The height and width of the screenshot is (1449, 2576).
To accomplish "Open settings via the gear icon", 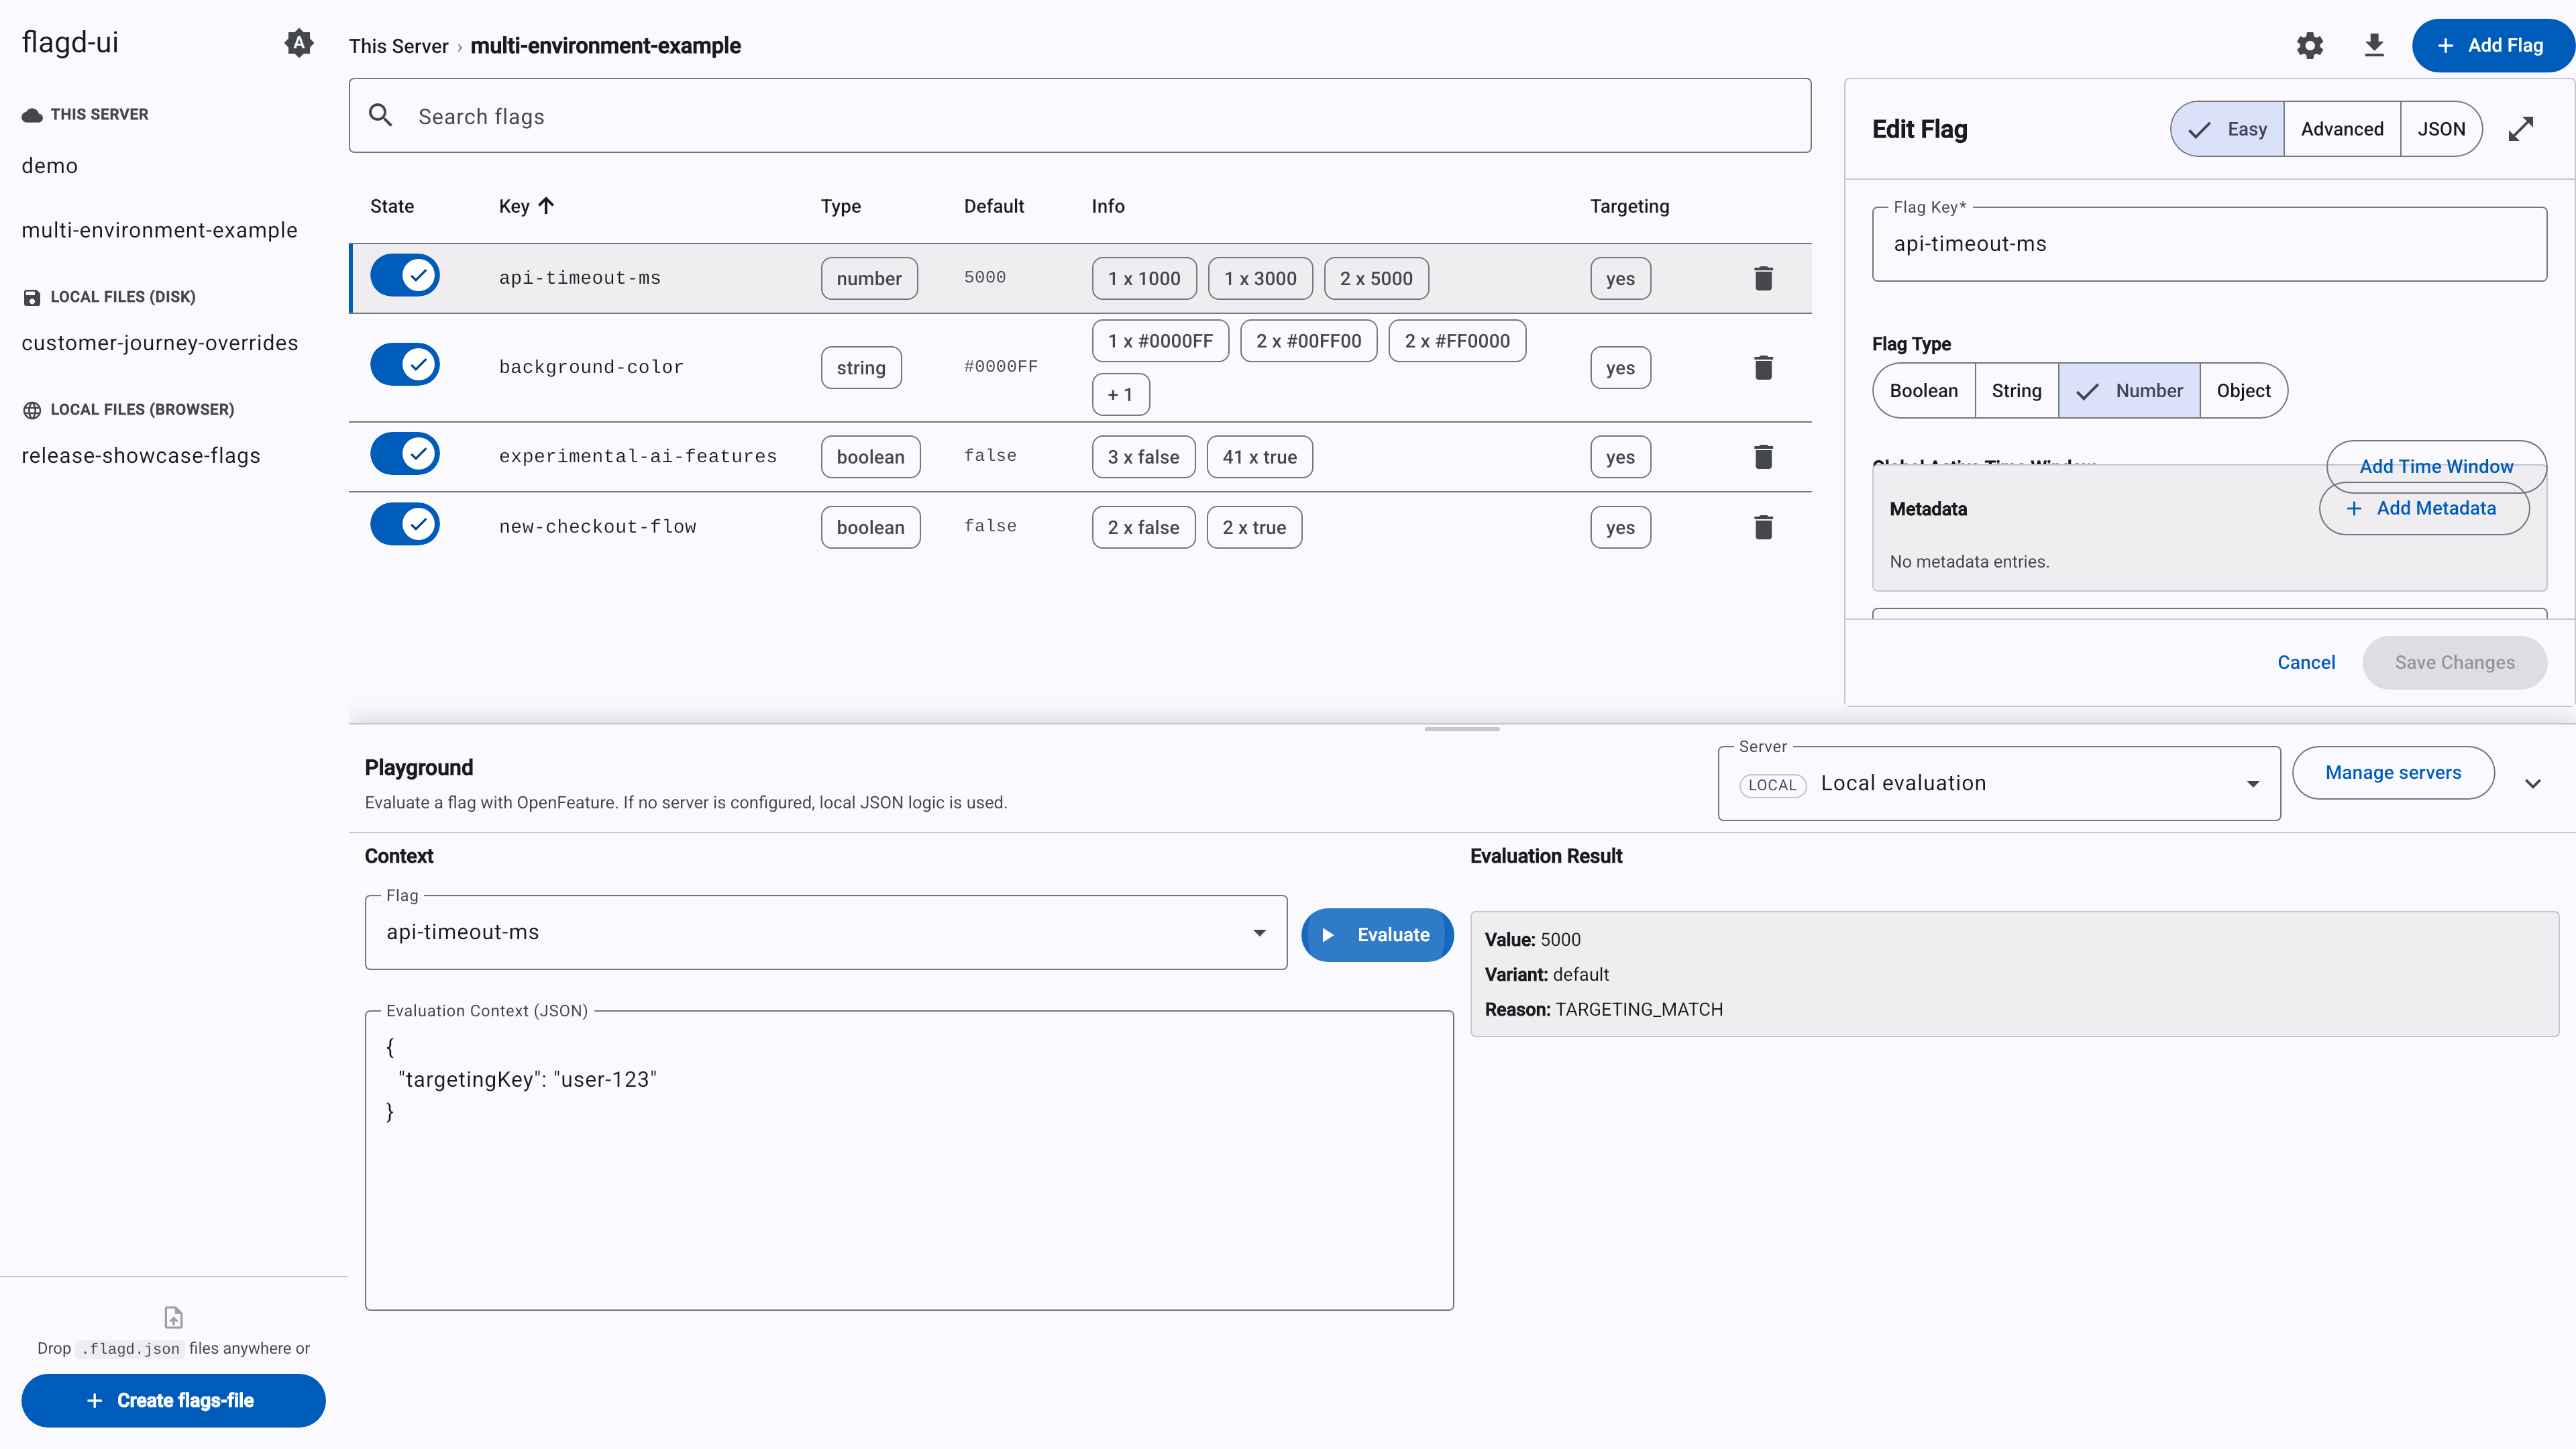I will (2309, 46).
